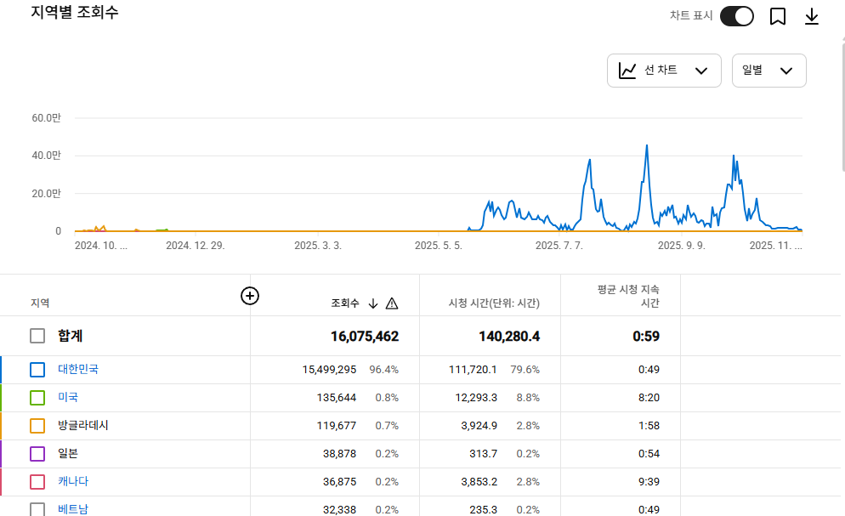
Task: Sort by 평균 시청 지속 시간 column
Action: point(627,296)
